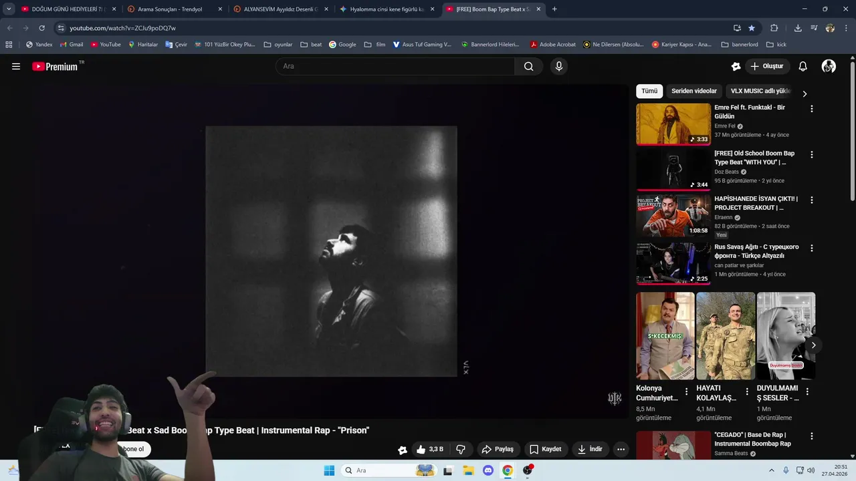Screen dimensions: 856x481
Task: Show hidden system tray icons
Action: (771, 470)
